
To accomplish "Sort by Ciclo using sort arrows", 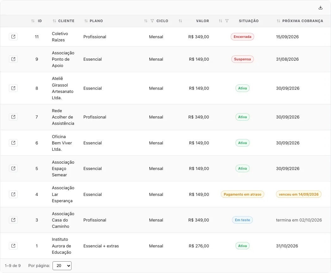I will click(x=146, y=21).
